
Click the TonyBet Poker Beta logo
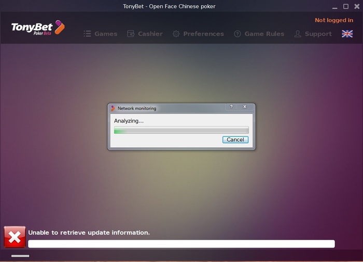[x=38, y=28]
